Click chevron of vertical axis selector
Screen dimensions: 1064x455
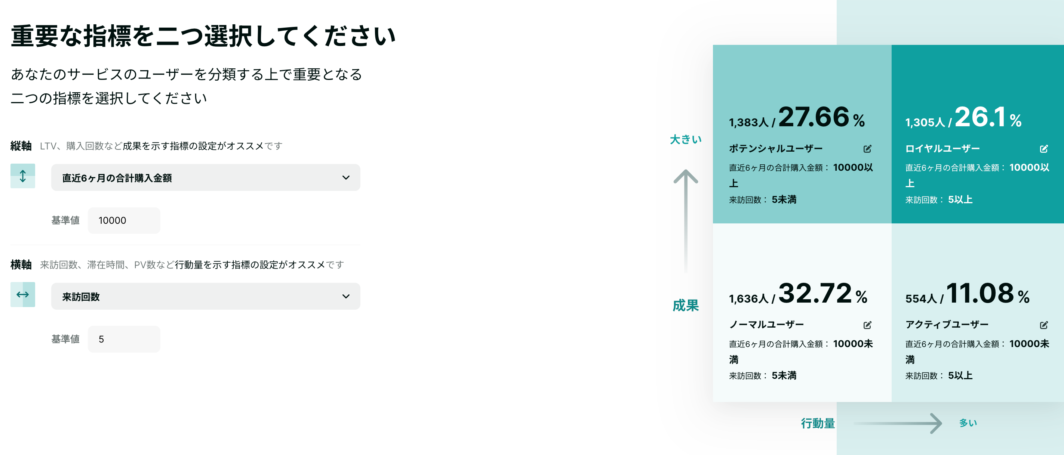346,177
